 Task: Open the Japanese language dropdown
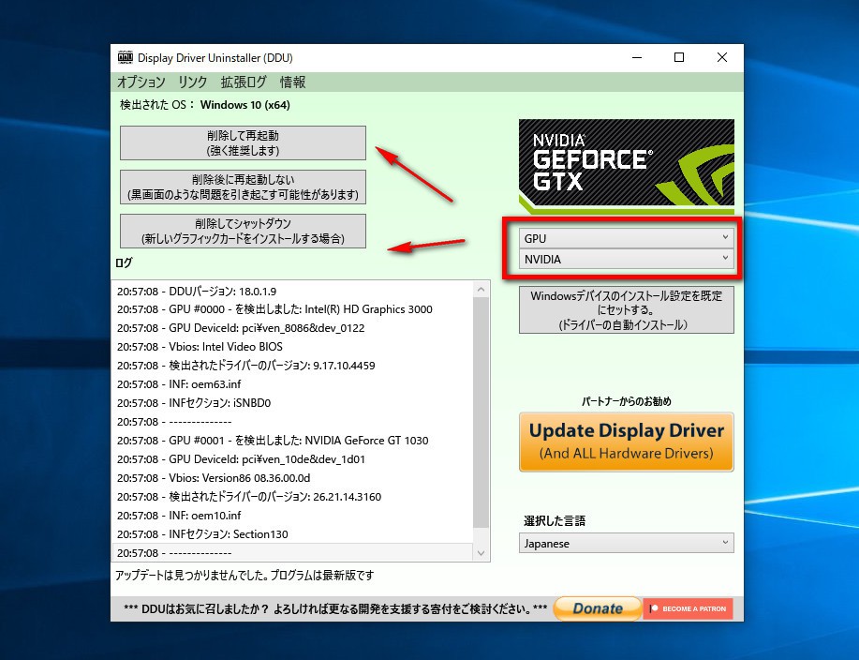[x=626, y=543]
